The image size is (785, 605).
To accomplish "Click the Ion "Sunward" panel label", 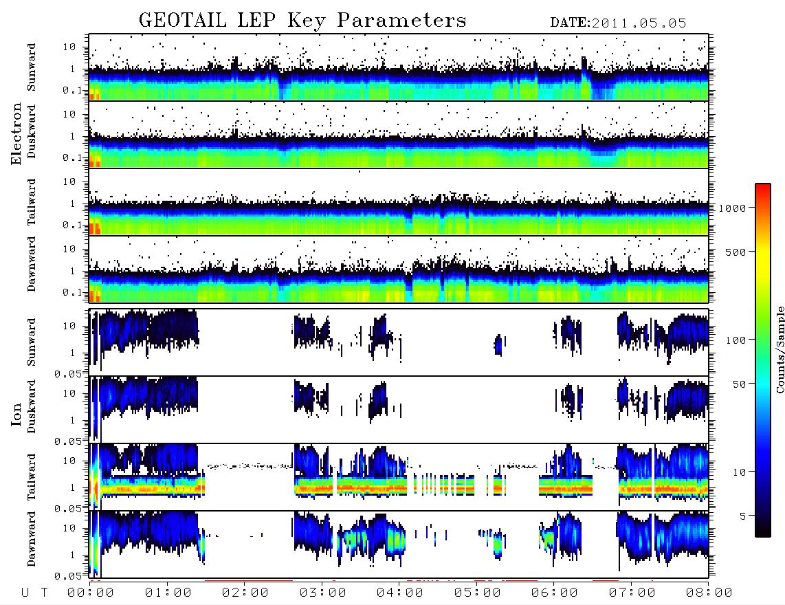I will point(32,342).
